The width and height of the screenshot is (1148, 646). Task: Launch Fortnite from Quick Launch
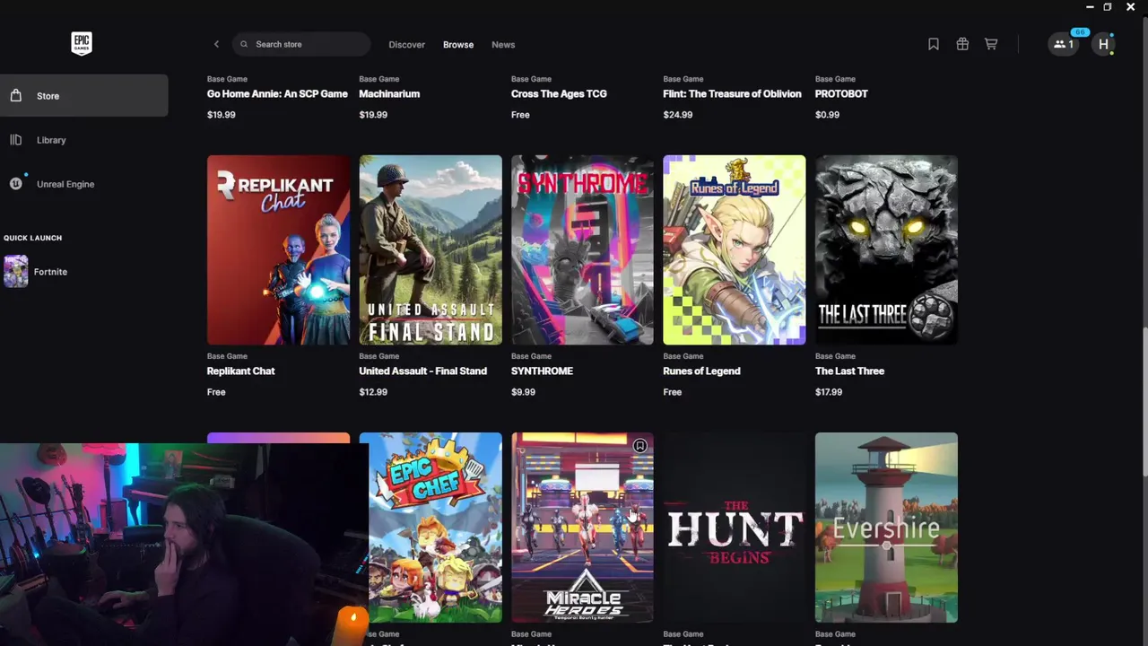click(50, 272)
